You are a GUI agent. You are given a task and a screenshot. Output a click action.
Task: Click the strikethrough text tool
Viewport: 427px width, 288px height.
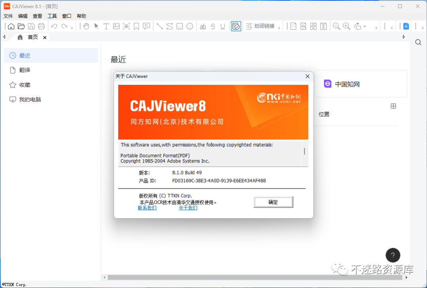[x=213, y=26]
